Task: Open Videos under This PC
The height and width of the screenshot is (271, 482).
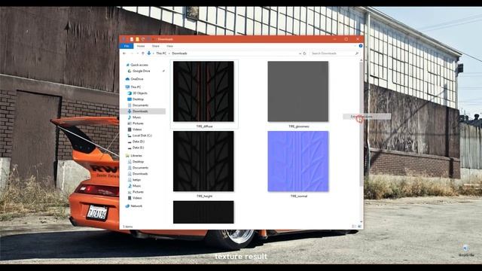Action: (137, 129)
